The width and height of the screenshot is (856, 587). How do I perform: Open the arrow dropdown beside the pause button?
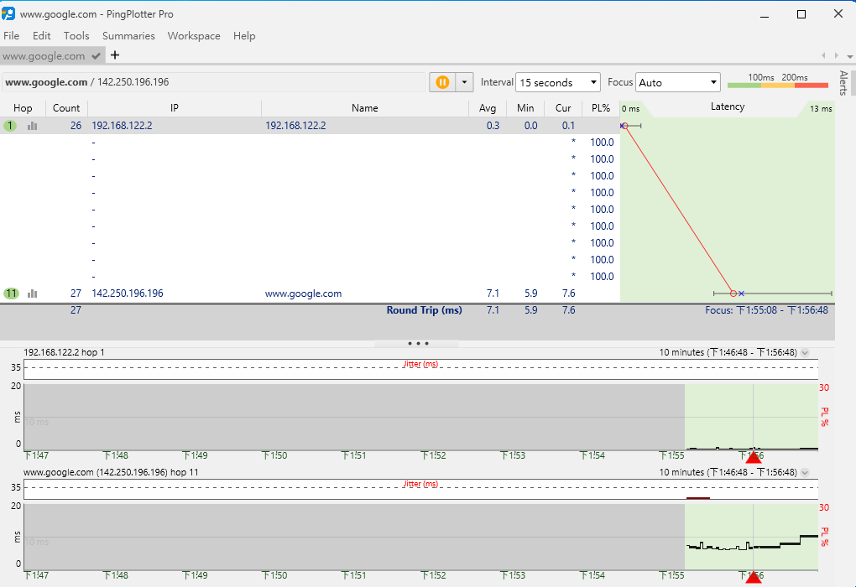point(464,82)
